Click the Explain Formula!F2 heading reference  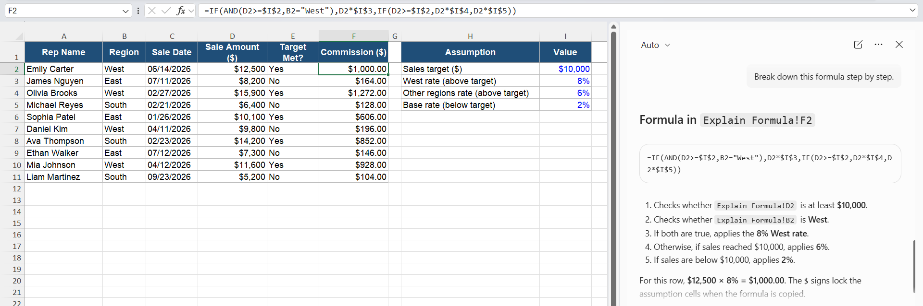pos(758,120)
